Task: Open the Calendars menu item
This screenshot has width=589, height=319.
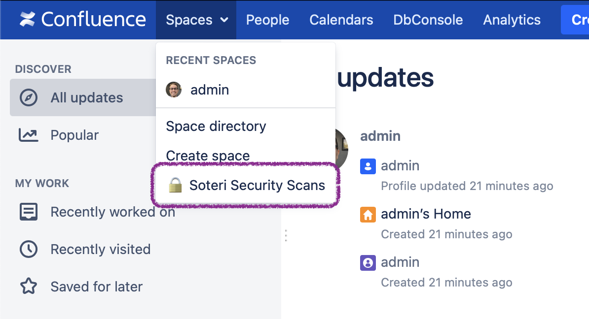Action: (x=341, y=20)
